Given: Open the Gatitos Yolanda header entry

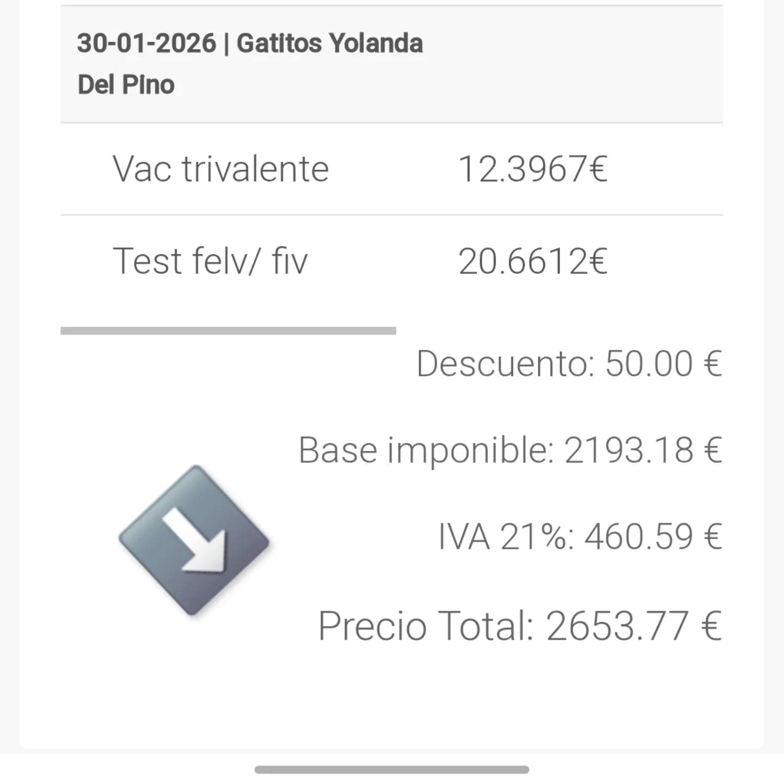Looking at the screenshot, I should 329,43.
